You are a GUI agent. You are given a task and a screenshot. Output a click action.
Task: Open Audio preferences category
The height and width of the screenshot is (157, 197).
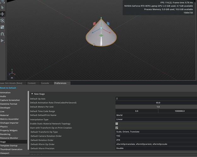(x=3, y=96)
